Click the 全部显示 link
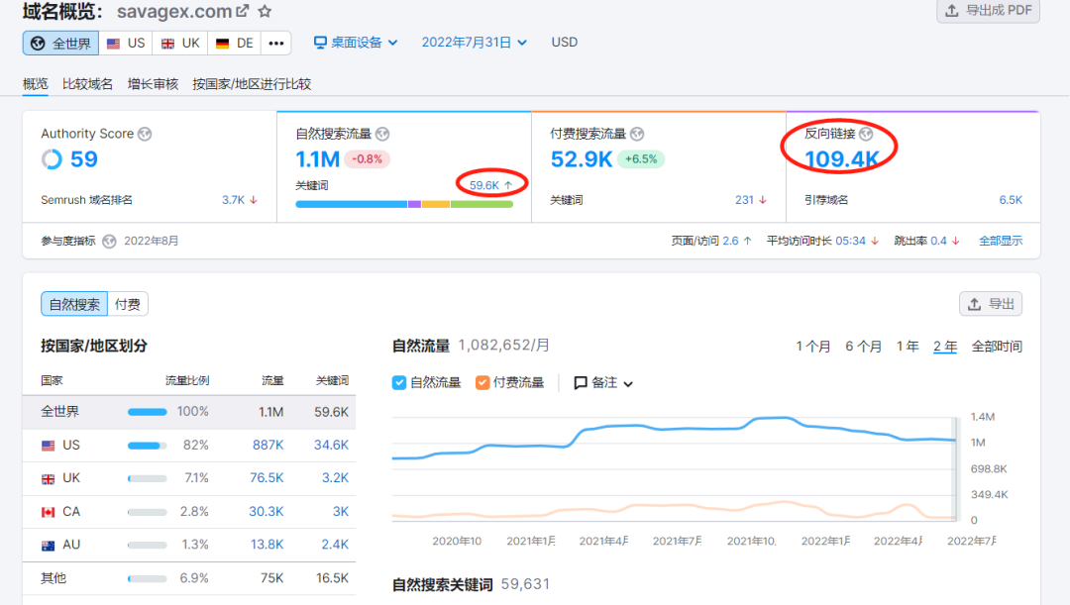1070x605 pixels. [1000, 240]
